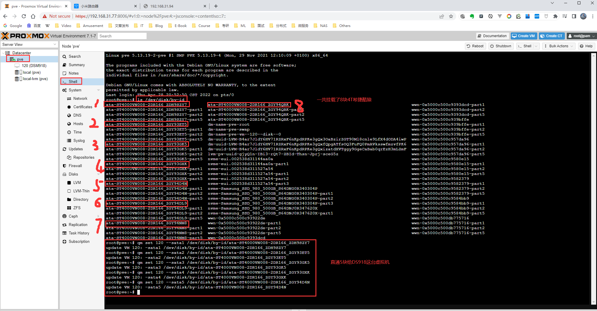597x311 pixels.
Task: Open node Summary panel
Action: click(x=82, y=65)
